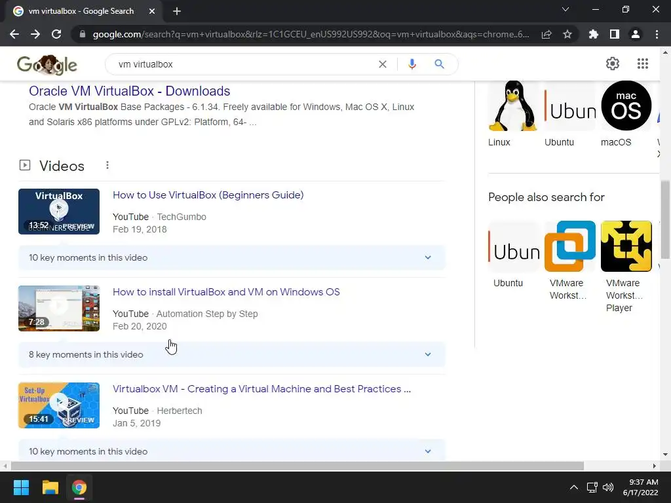Expand 8 key moments in this video
Screen dimensions: 671x503
coord(231,354)
